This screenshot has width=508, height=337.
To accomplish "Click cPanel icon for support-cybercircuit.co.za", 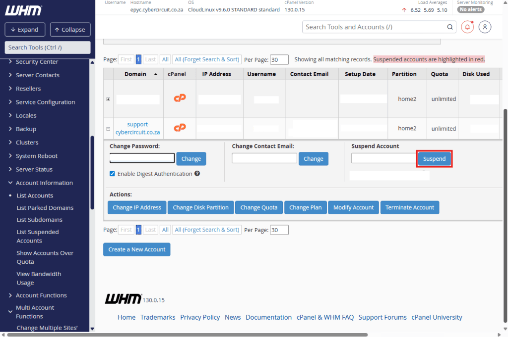I will (180, 128).
